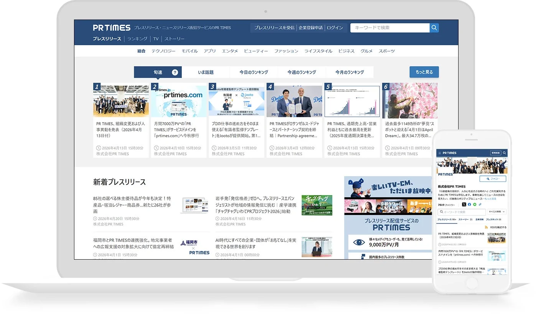The image size is (536, 314).
Task: Share via the LINE icon on phone
Action: click(475, 204)
